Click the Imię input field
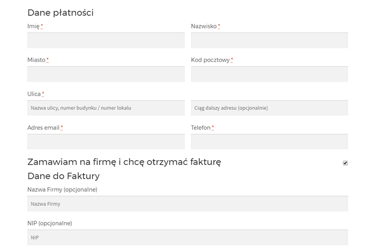Screen dimensions: 370x250 (106, 41)
